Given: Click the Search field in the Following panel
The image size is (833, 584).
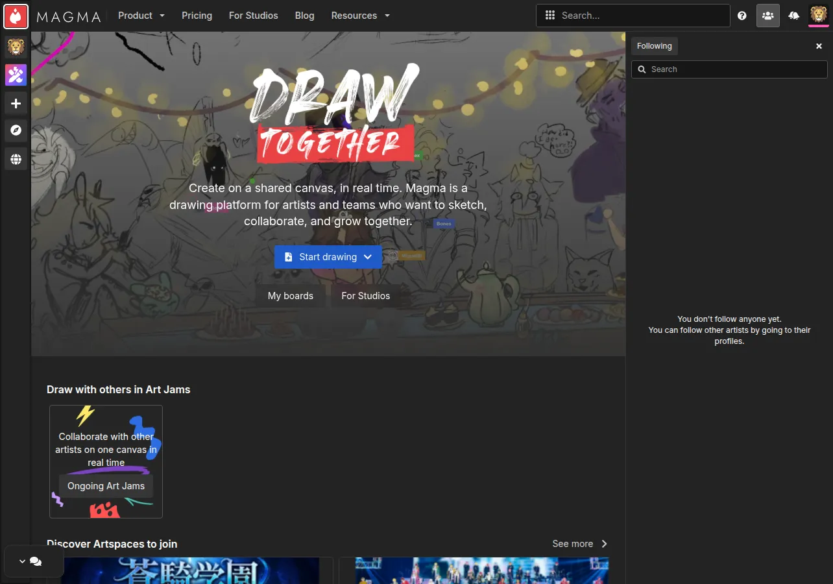Looking at the screenshot, I should coord(729,69).
